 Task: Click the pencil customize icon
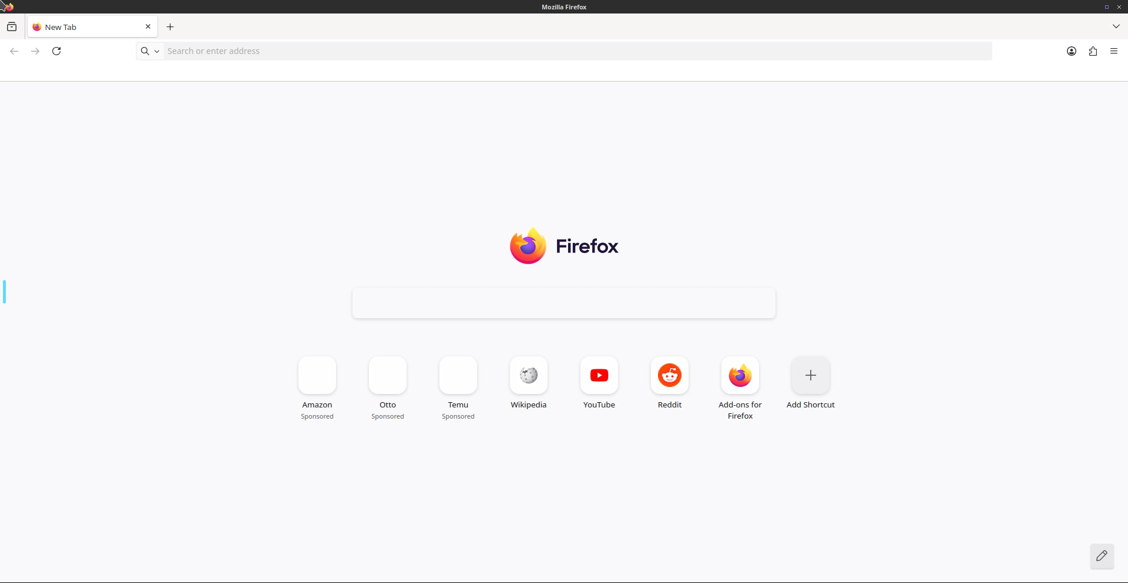coord(1102,555)
